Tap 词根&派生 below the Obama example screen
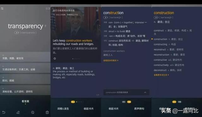The height and width of the screenshot is (117, 202). pos(63,109)
